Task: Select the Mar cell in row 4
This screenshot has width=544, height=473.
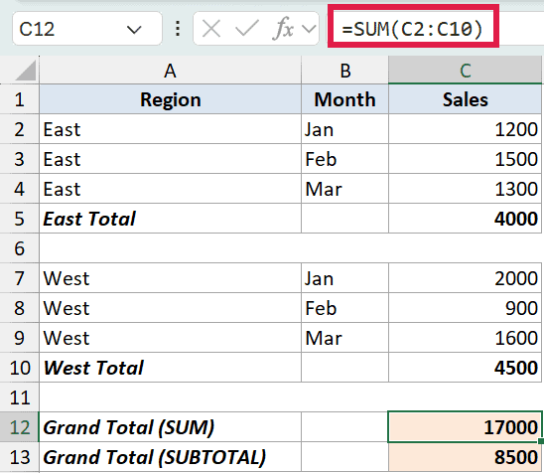Action: tap(344, 189)
